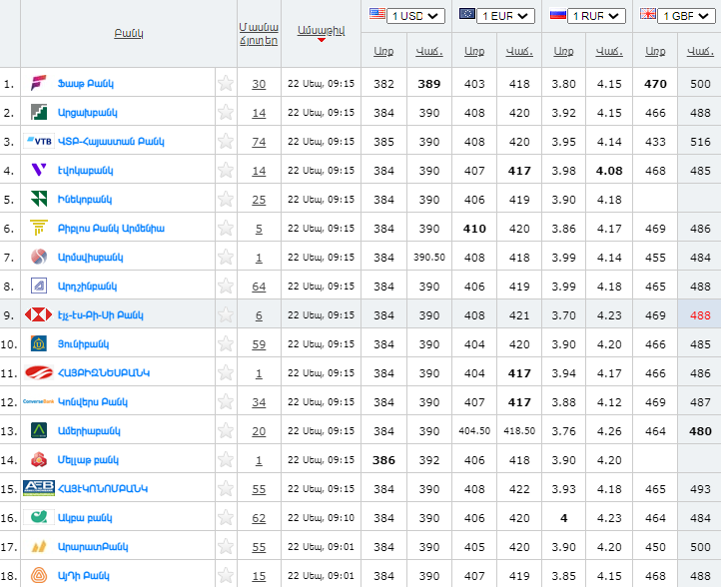Click branch count 74 link in row 3

click(x=259, y=142)
